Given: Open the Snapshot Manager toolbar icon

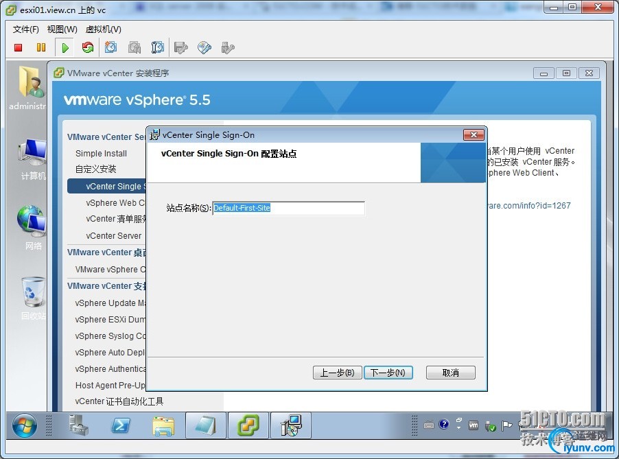Looking at the screenshot, I should [157, 47].
